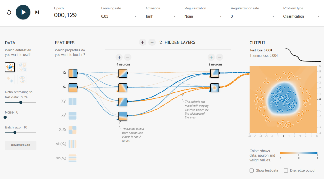Start training with the play button
Viewport: 324px width, 179px height.
pyautogui.click(x=23, y=12)
